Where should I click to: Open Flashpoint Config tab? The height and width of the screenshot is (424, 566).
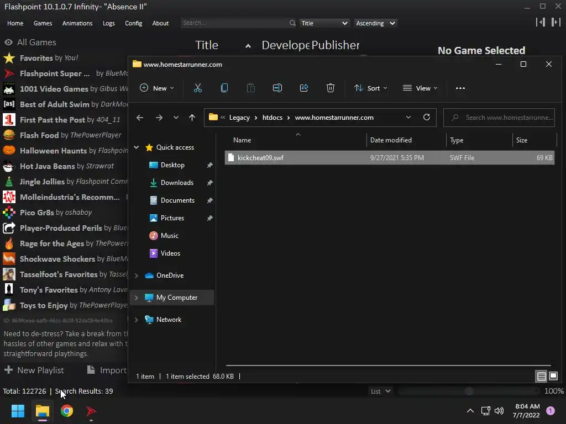pyautogui.click(x=134, y=23)
